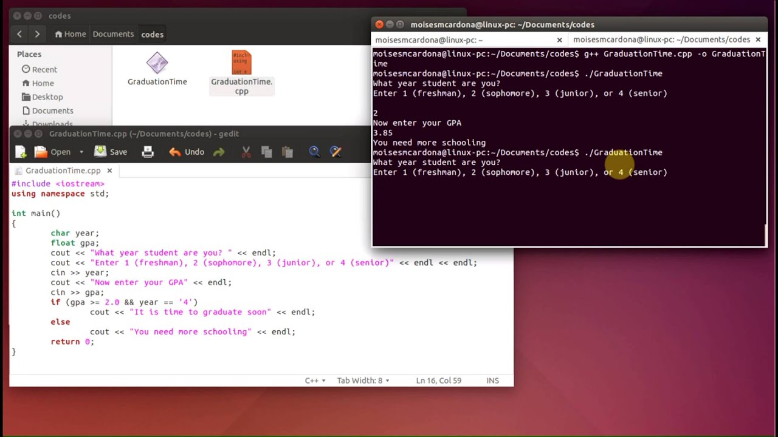Click the cut scissors icon

pos(246,152)
